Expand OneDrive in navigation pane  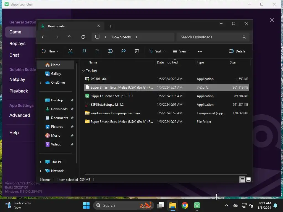[x=40, y=83]
